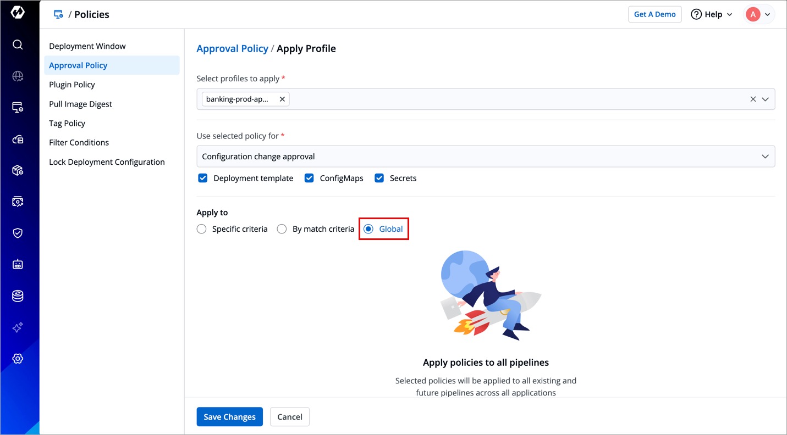Click the sparkle AI icon in sidebar

18,327
